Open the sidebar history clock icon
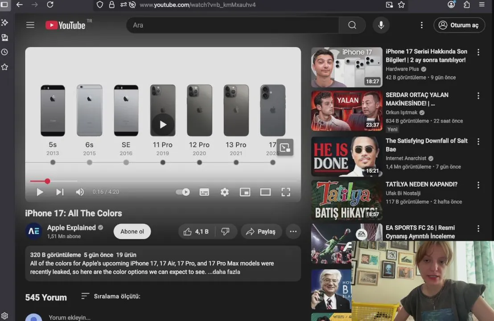This screenshot has width=494, height=321. (x=5, y=52)
